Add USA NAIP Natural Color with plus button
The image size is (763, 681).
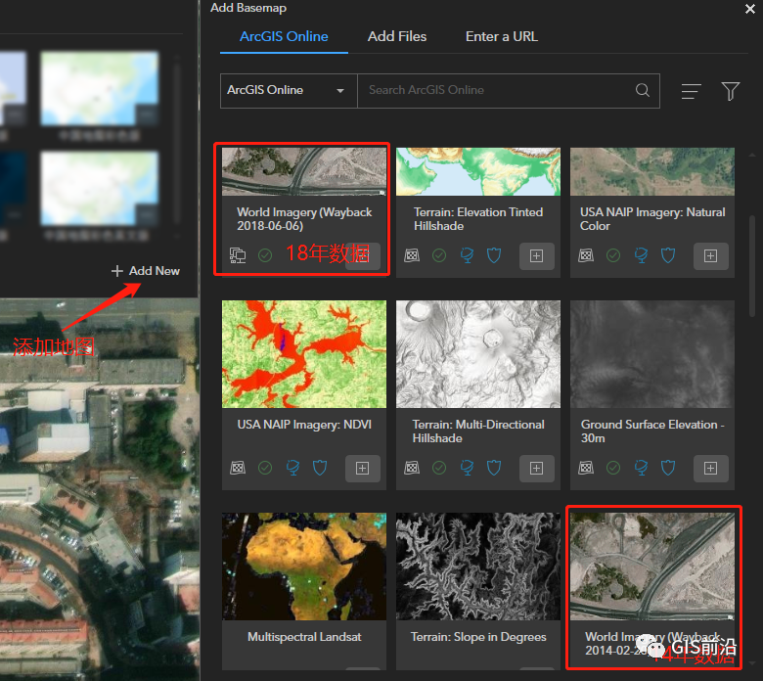(710, 256)
